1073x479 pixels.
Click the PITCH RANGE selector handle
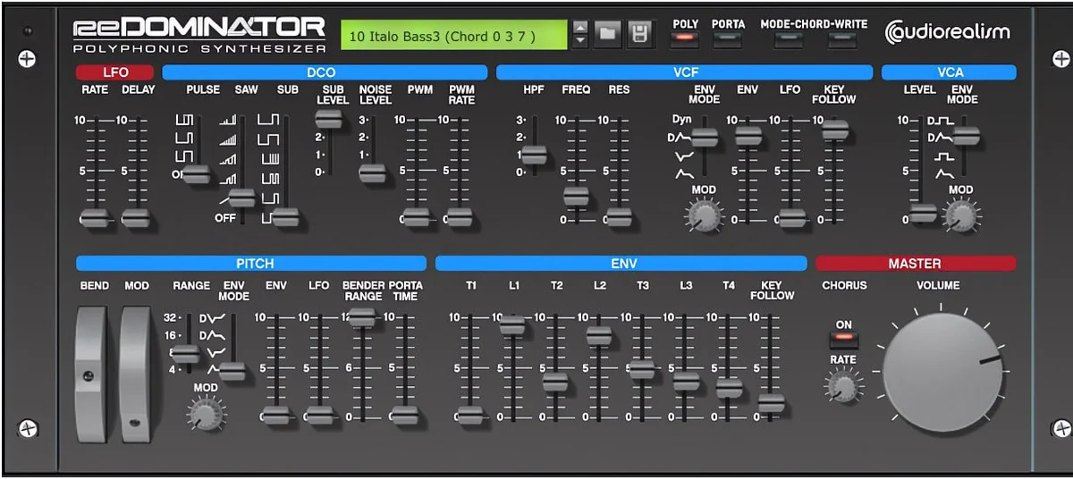186,353
